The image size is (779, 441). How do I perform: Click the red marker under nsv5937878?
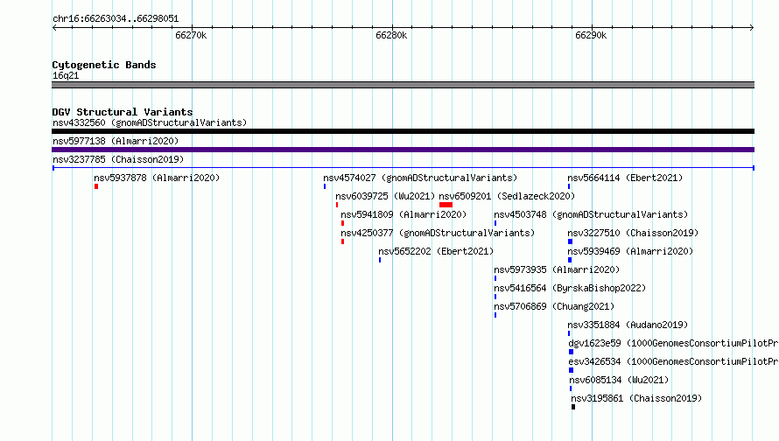pyautogui.click(x=96, y=186)
